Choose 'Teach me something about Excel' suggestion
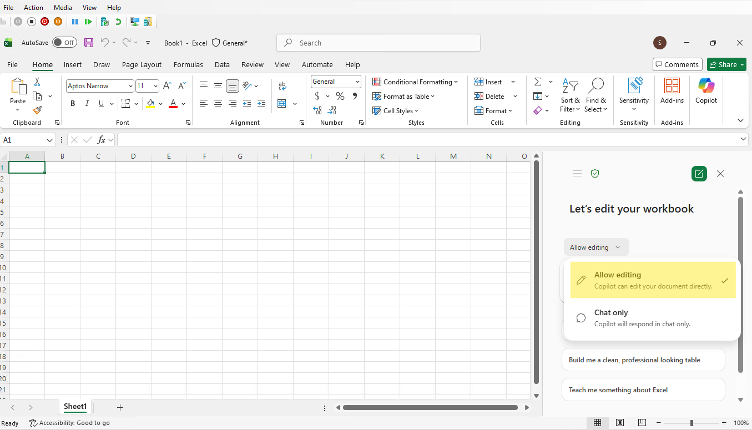 coord(643,390)
